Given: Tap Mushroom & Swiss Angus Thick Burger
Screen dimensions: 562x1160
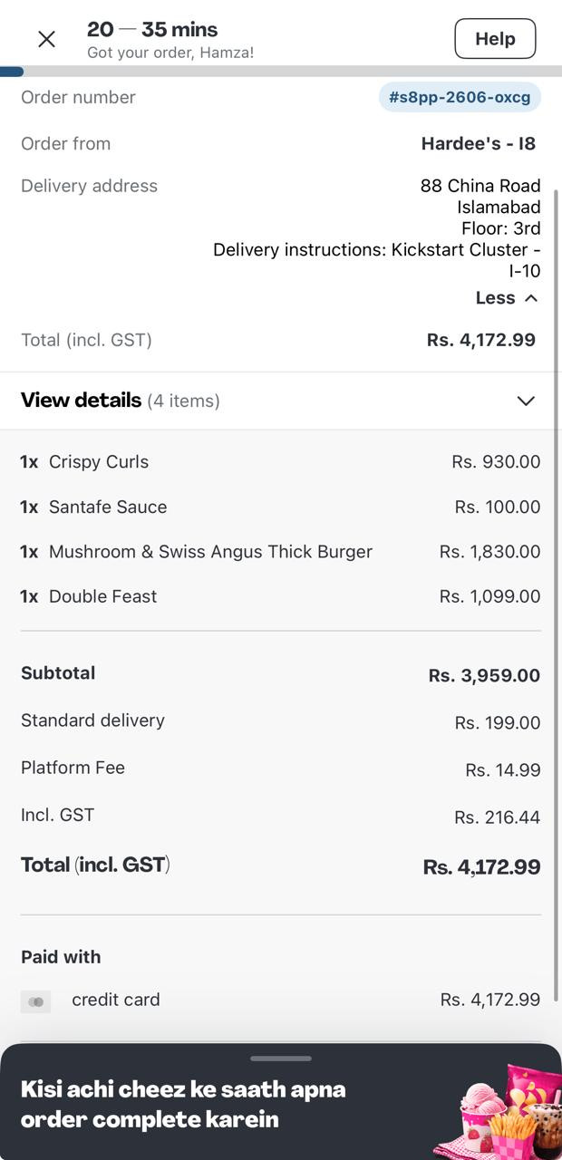Looking at the screenshot, I should coord(210,552).
